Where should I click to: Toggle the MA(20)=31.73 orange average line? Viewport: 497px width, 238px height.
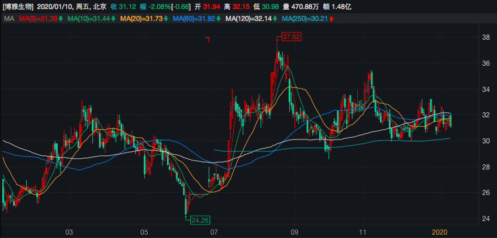pos(145,19)
